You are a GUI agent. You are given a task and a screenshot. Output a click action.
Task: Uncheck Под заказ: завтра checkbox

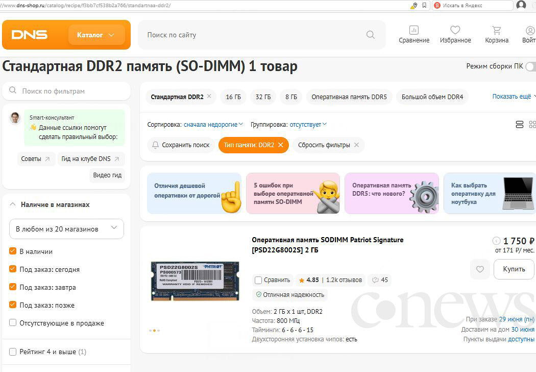tap(13, 287)
